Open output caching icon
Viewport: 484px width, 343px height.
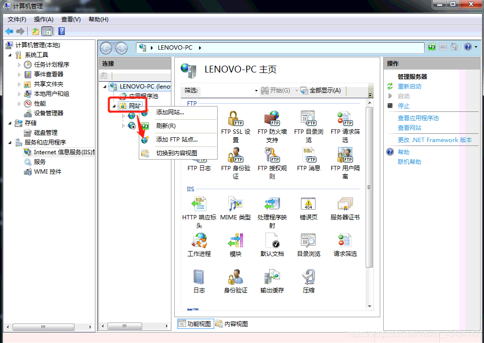pyautogui.click(x=272, y=277)
